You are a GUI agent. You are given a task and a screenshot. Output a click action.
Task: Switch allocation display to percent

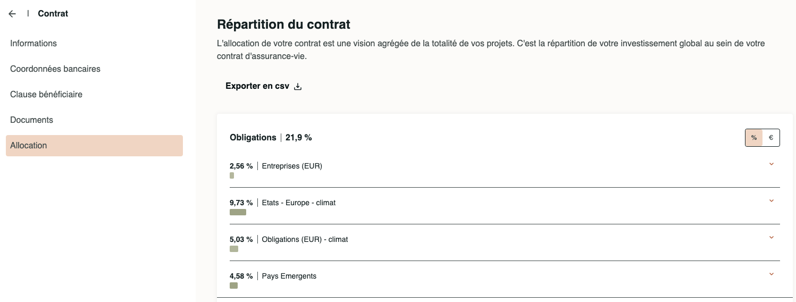coord(754,138)
